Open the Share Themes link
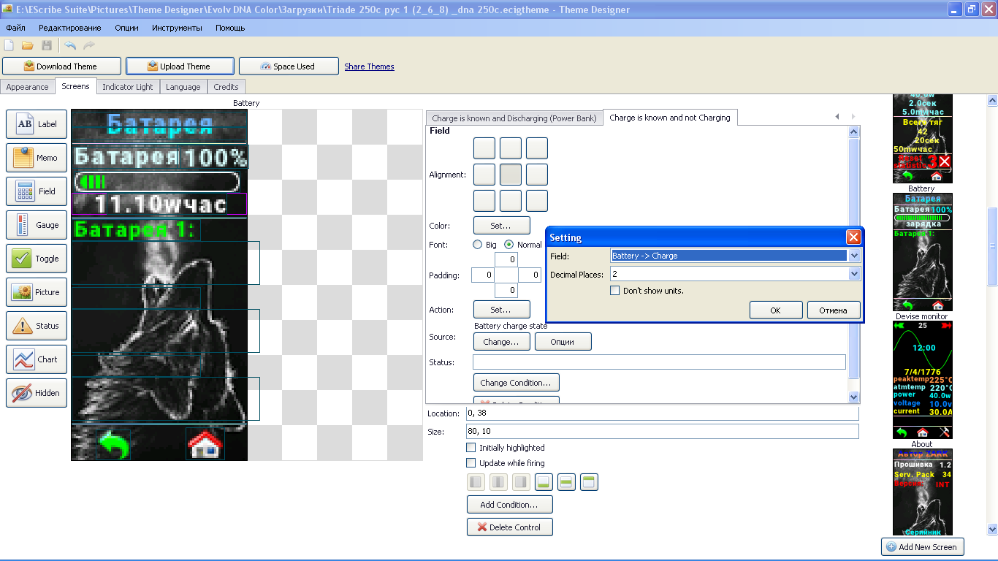 [x=369, y=66]
